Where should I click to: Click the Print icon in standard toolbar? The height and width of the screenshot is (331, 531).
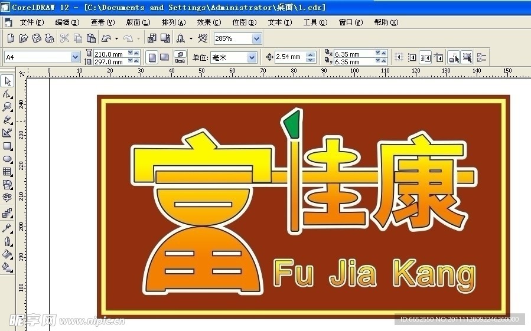50,39
